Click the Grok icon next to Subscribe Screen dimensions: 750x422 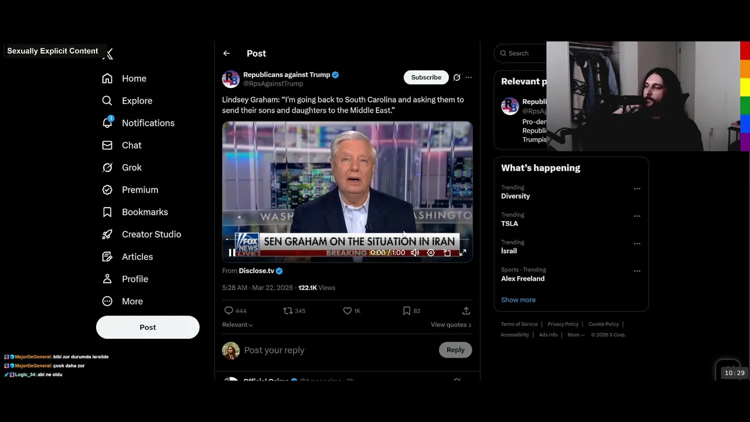point(457,77)
